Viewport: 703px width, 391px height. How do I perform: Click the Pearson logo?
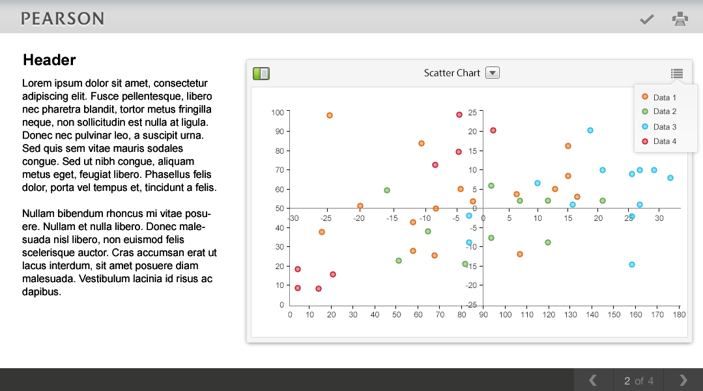pyautogui.click(x=63, y=18)
